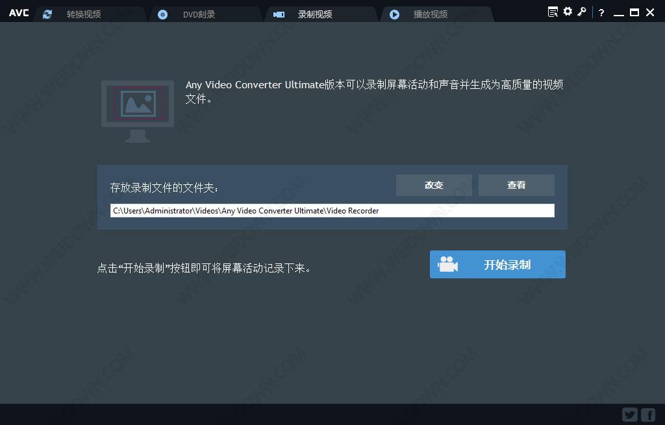The image size is (665, 425).
Task: Close the AVC window
Action: click(x=649, y=12)
